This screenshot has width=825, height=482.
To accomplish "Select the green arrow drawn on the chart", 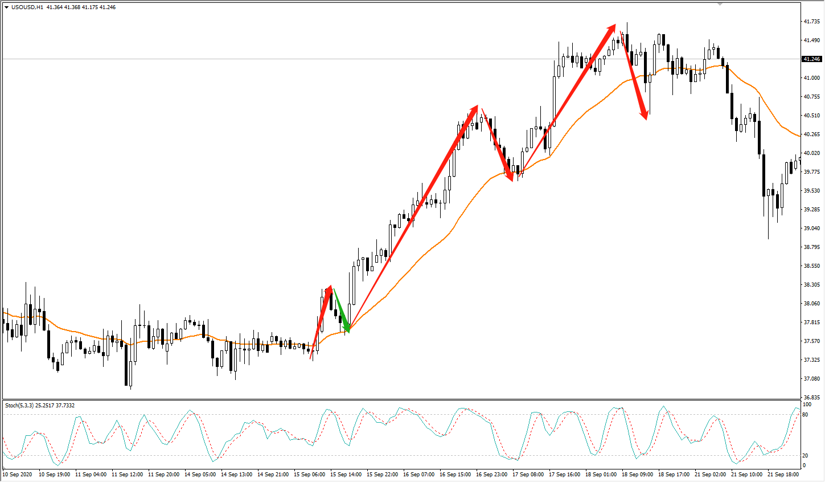I will point(340,310).
